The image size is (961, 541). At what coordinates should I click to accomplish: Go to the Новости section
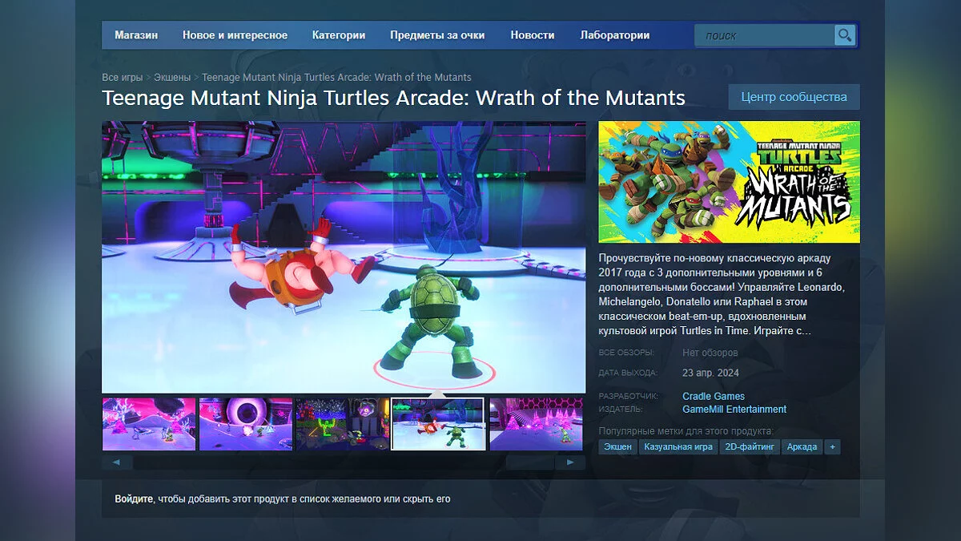[x=532, y=35]
